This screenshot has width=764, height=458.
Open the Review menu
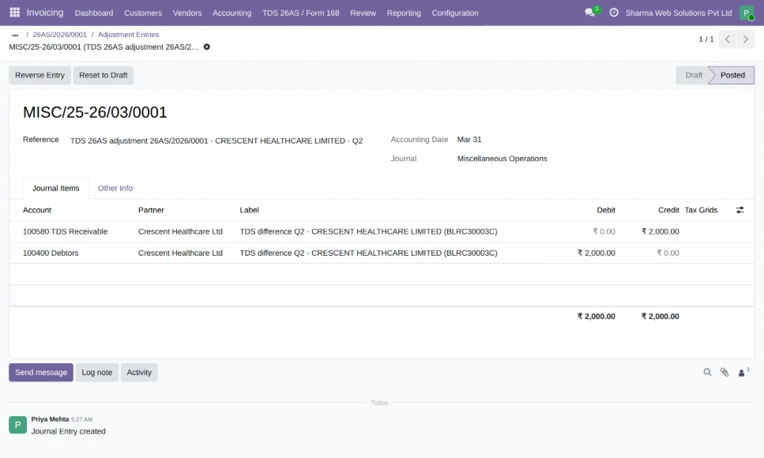(x=363, y=13)
